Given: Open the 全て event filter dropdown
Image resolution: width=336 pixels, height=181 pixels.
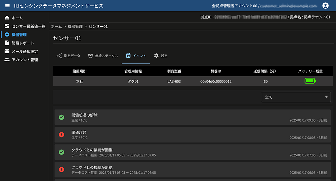Looking at the screenshot, I should coord(296,97).
